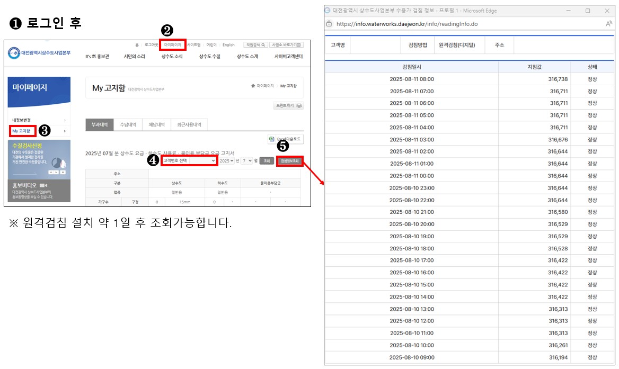The width and height of the screenshot is (619, 369).
Task: Expand the My 고지함 sidebar arrow
Action: click(x=65, y=131)
